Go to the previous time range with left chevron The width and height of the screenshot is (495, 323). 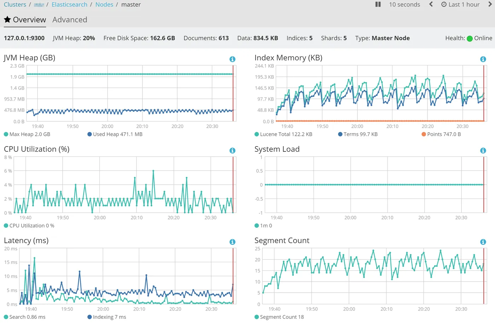coord(431,4)
